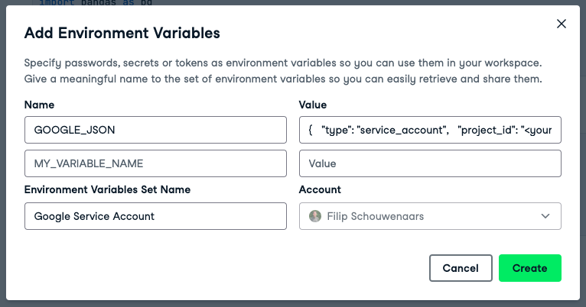Close the Add Environment Variables dialog
Viewport: 586px width, 307px height.
(x=562, y=24)
